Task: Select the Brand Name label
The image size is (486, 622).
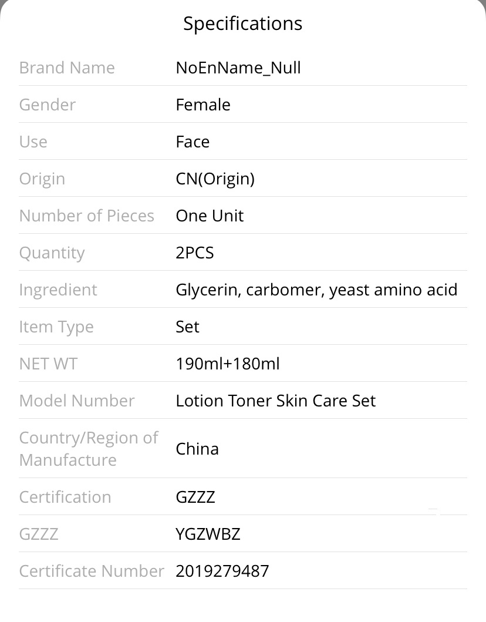Action: click(x=67, y=68)
